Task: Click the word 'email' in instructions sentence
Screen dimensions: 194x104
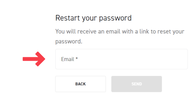Action: click(113, 31)
